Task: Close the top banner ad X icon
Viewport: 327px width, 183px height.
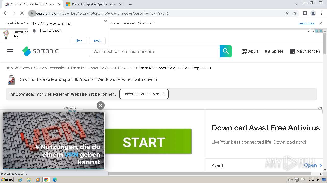Action: [321, 31]
